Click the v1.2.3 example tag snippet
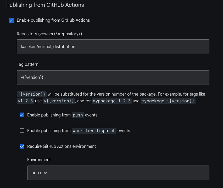 (25, 101)
